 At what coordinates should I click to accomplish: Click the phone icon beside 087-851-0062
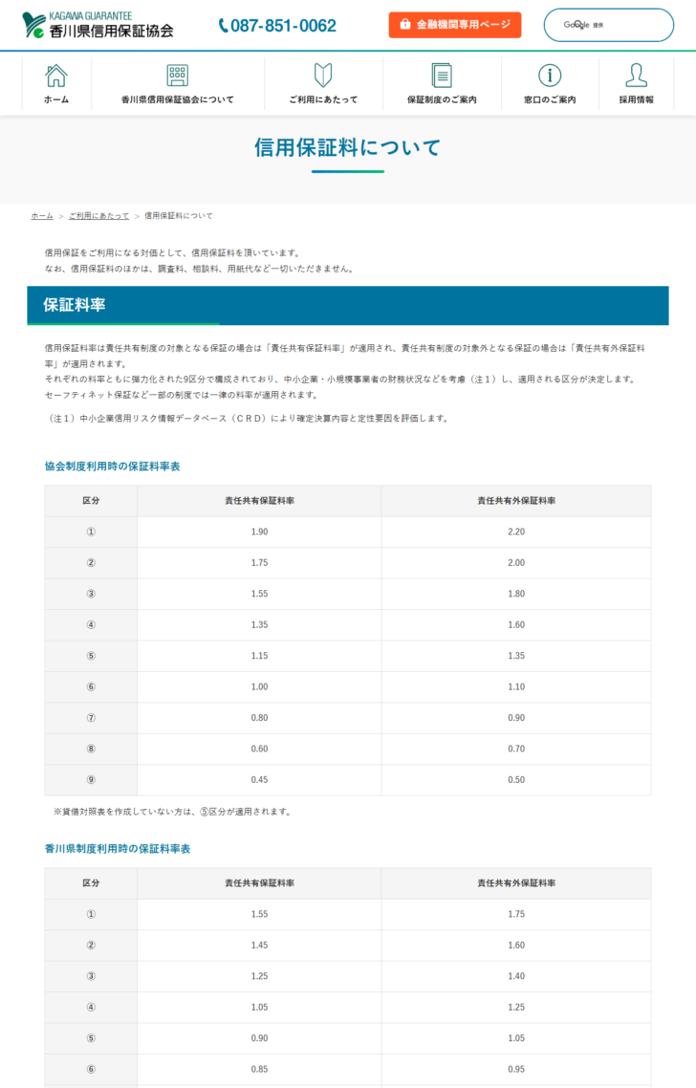point(223,26)
